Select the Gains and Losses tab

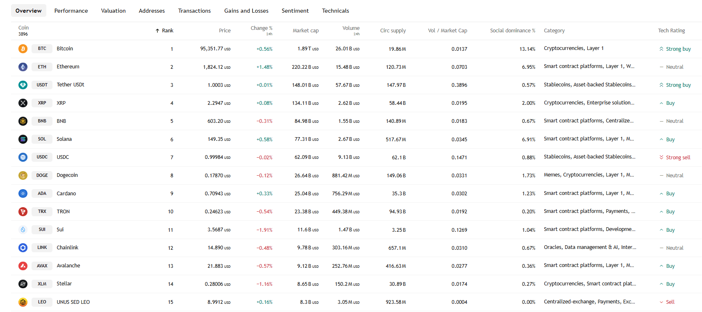coord(246,11)
